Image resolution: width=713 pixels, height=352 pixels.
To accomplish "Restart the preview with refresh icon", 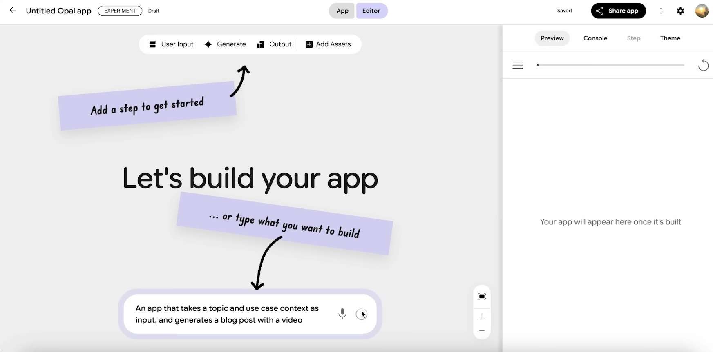I will coord(703,65).
